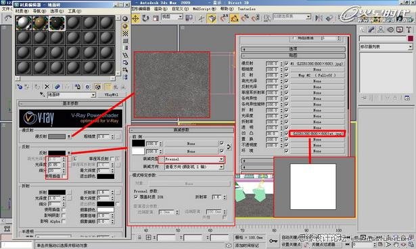416x249 pixels.
Task: Select the Move tool in main toolbar
Action: [135, 18]
